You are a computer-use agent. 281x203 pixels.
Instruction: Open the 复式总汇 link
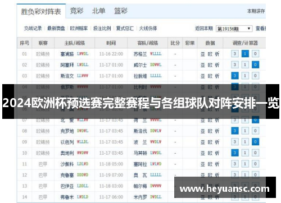[125, 29]
